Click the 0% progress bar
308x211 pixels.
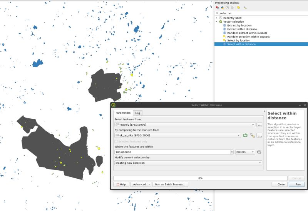(x=200, y=178)
